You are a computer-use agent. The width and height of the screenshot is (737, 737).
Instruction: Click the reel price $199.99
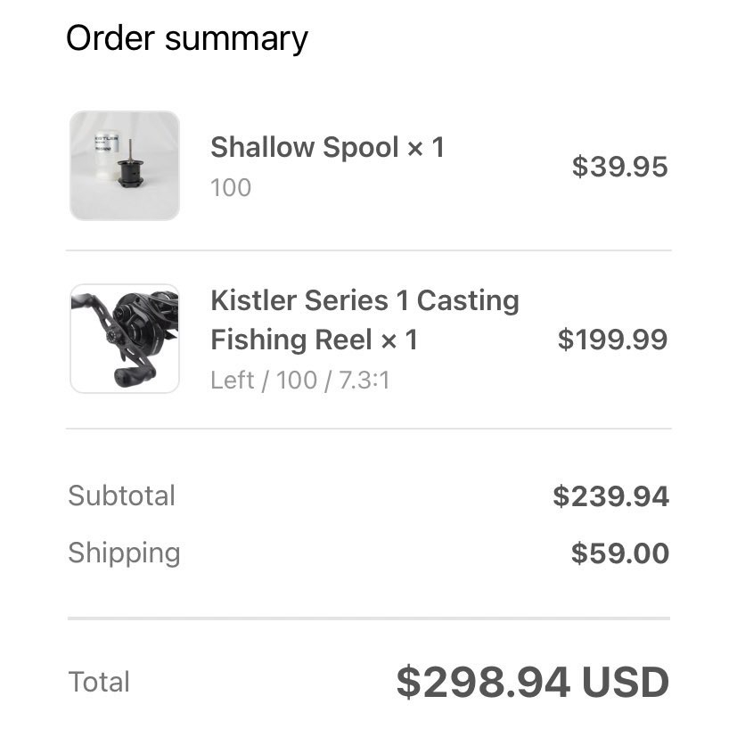click(612, 340)
